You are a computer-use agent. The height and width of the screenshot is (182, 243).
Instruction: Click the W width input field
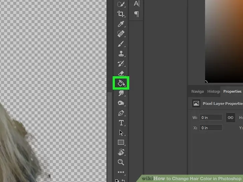(211, 118)
